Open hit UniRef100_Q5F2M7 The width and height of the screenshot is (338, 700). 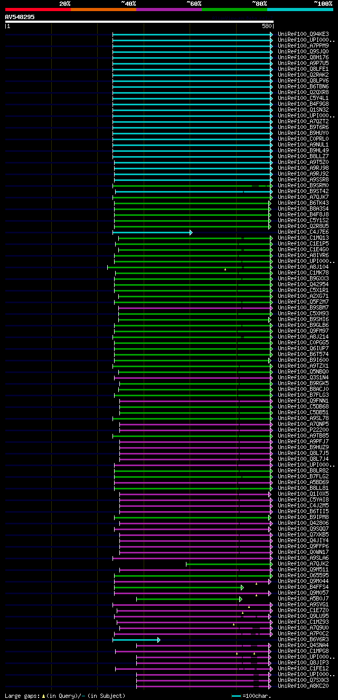pos(303,302)
